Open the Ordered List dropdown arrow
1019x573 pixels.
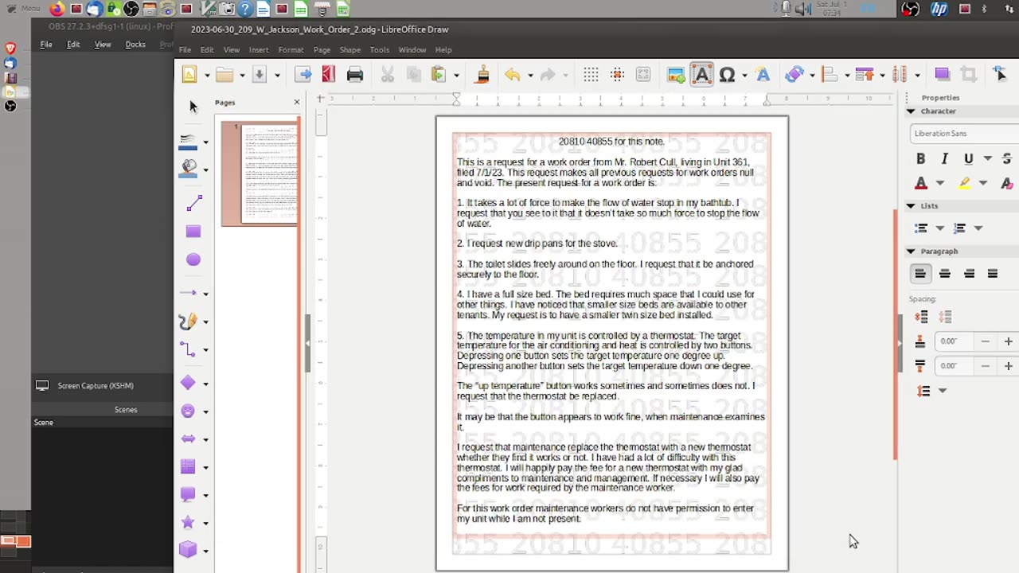point(978,228)
